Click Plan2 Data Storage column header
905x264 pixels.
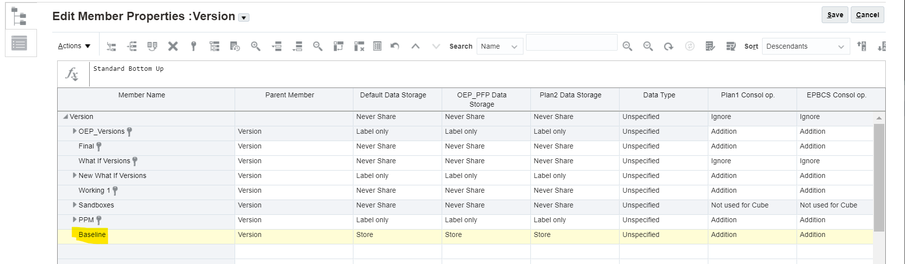[x=575, y=99]
